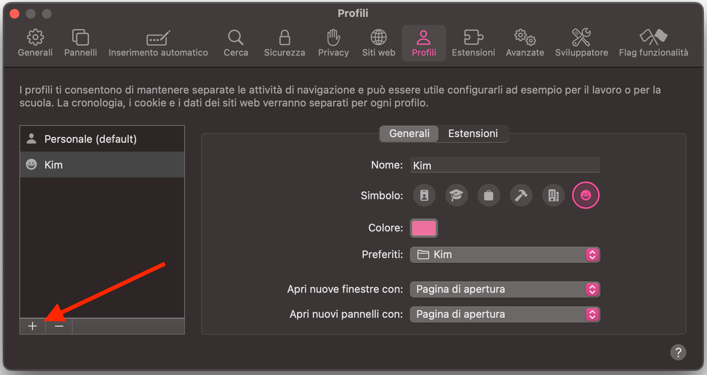Viewport: 707px width, 375px height.
Task: Change the pink profile color swatch
Action: pos(424,228)
